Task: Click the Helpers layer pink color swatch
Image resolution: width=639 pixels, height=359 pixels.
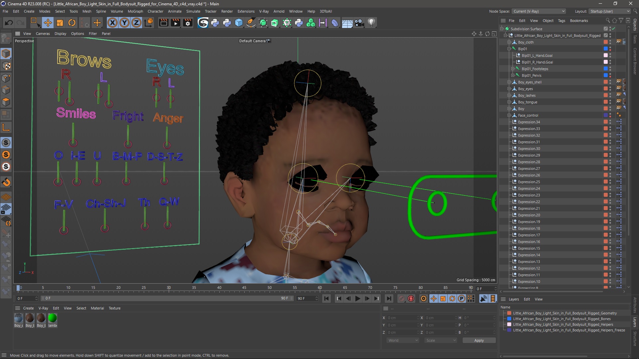Action: click(509, 324)
